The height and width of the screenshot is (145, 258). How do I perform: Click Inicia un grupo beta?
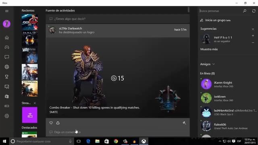(x=215, y=20)
